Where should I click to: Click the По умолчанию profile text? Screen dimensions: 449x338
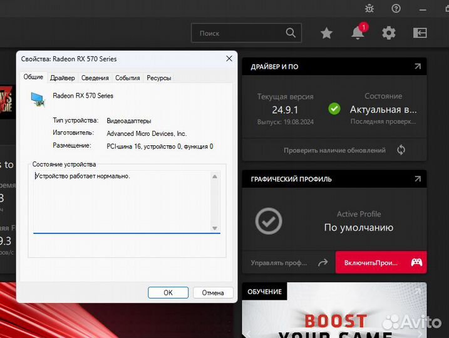tap(359, 228)
